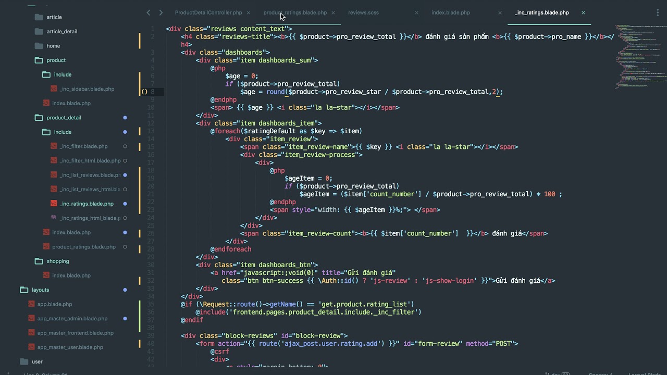Click the 'form-review' id in the form tag

tap(440, 344)
